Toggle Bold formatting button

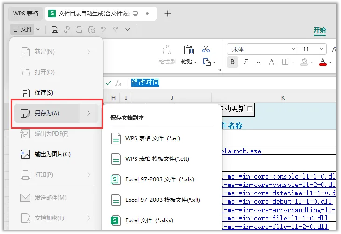232,62
